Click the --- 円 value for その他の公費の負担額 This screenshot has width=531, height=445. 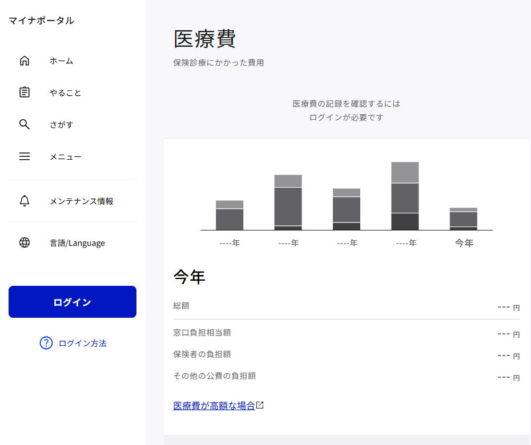(x=509, y=378)
